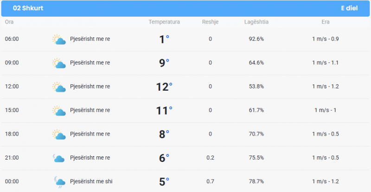This screenshot has width=371, height=192.
Task: Click the sun-cloud icon at 15:00
Action: click(59, 111)
